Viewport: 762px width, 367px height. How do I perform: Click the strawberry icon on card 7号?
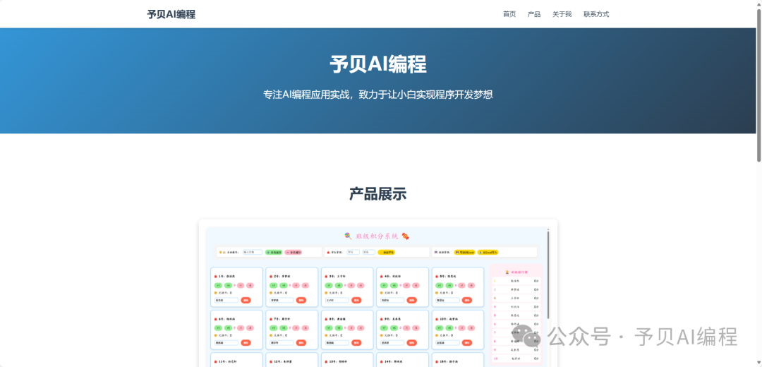click(271, 320)
